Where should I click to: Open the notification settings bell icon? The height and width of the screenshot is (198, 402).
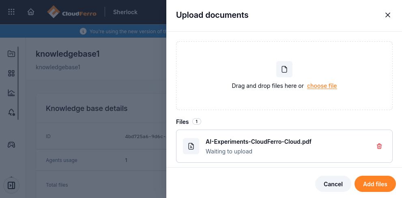click(x=11, y=112)
